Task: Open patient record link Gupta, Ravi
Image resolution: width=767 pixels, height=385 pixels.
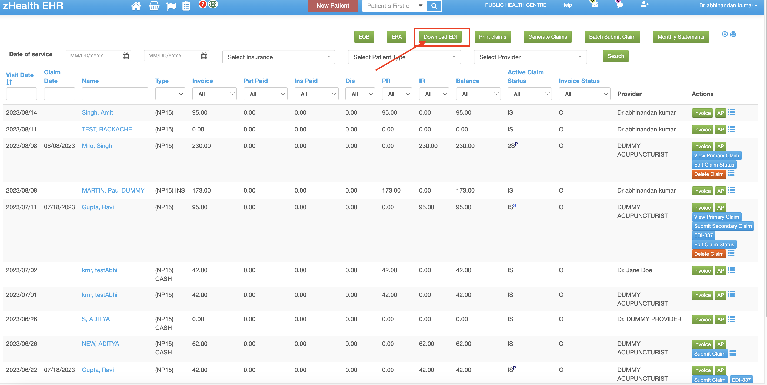Action: click(98, 207)
